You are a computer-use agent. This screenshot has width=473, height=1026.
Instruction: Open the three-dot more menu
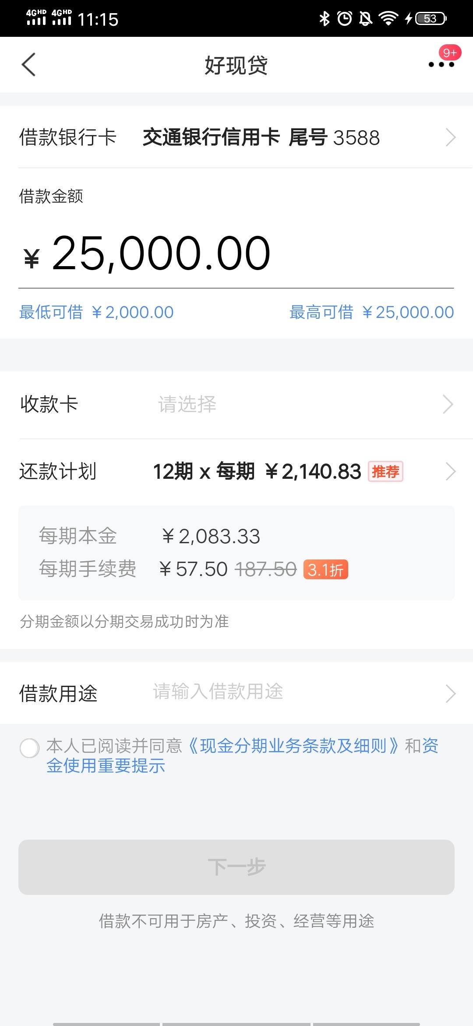441,65
